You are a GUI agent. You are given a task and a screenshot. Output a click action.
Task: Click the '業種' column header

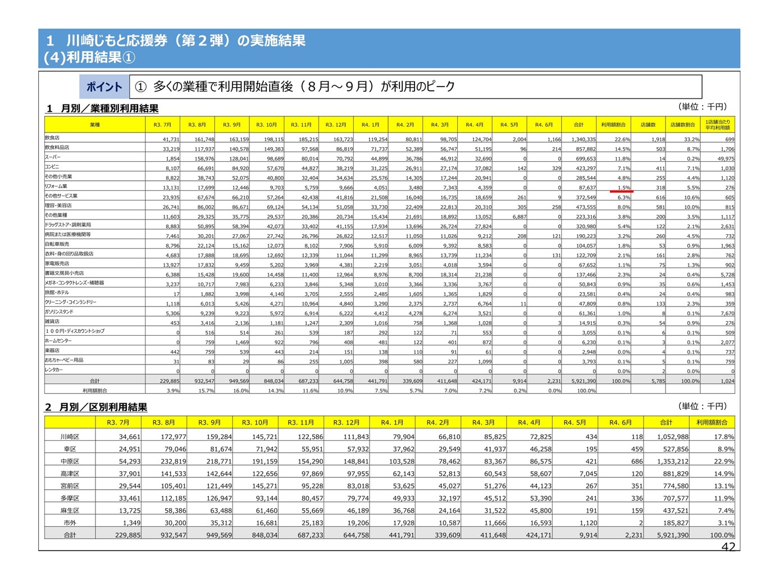click(95, 125)
